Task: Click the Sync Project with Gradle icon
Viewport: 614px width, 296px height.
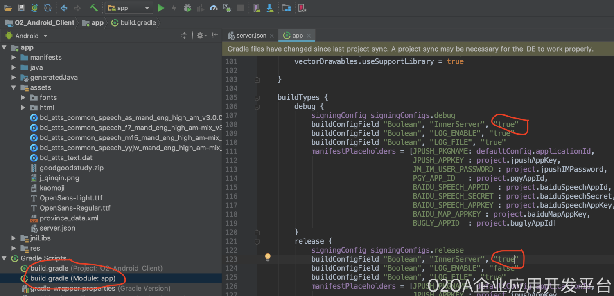Action: 35,8
